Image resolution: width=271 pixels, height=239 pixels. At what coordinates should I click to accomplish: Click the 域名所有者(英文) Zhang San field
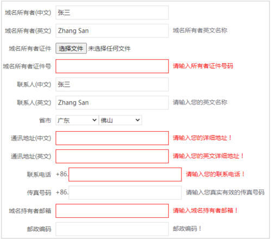(x=112, y=30)
